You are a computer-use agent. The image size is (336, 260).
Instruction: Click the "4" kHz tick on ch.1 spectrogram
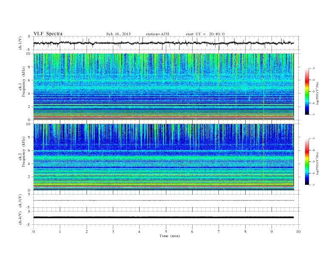pos(29,93)
